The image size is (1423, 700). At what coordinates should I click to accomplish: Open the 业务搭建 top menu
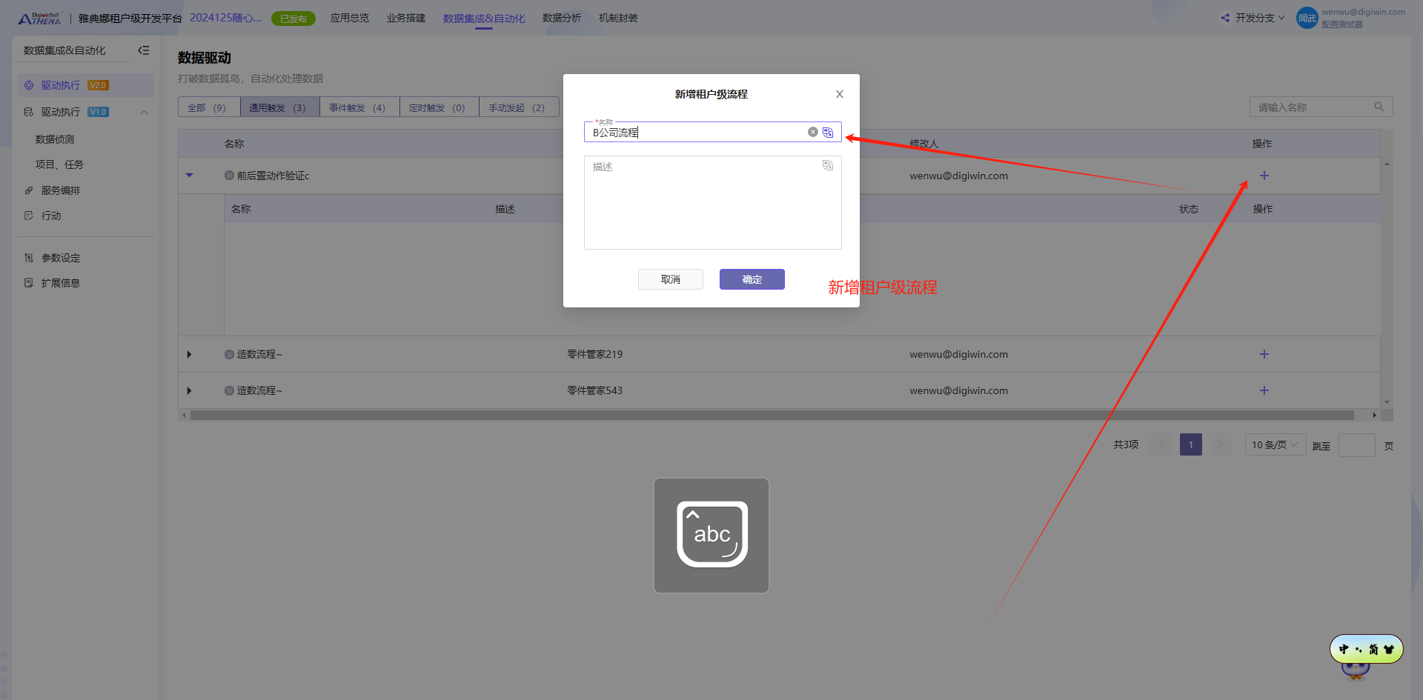[406, 18]
